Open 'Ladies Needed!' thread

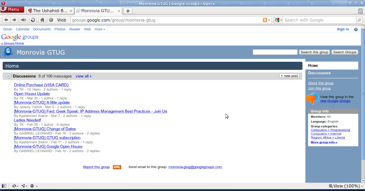click(27, 120)
